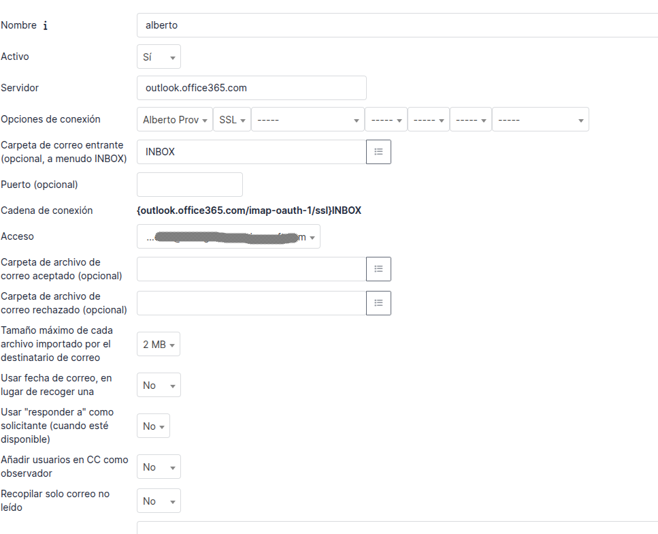Open the collect only unread mail dropdown
This screenshot has width=658, height=534.
[159, 501]
